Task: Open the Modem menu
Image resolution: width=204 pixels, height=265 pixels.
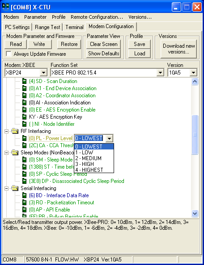Action: click(11, 17)
